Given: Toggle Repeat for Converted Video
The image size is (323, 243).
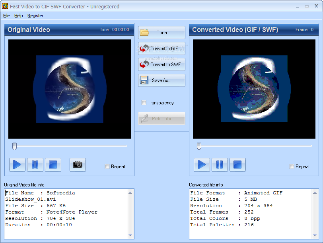Looking at the screenshot, I should (x=292, y=167).
